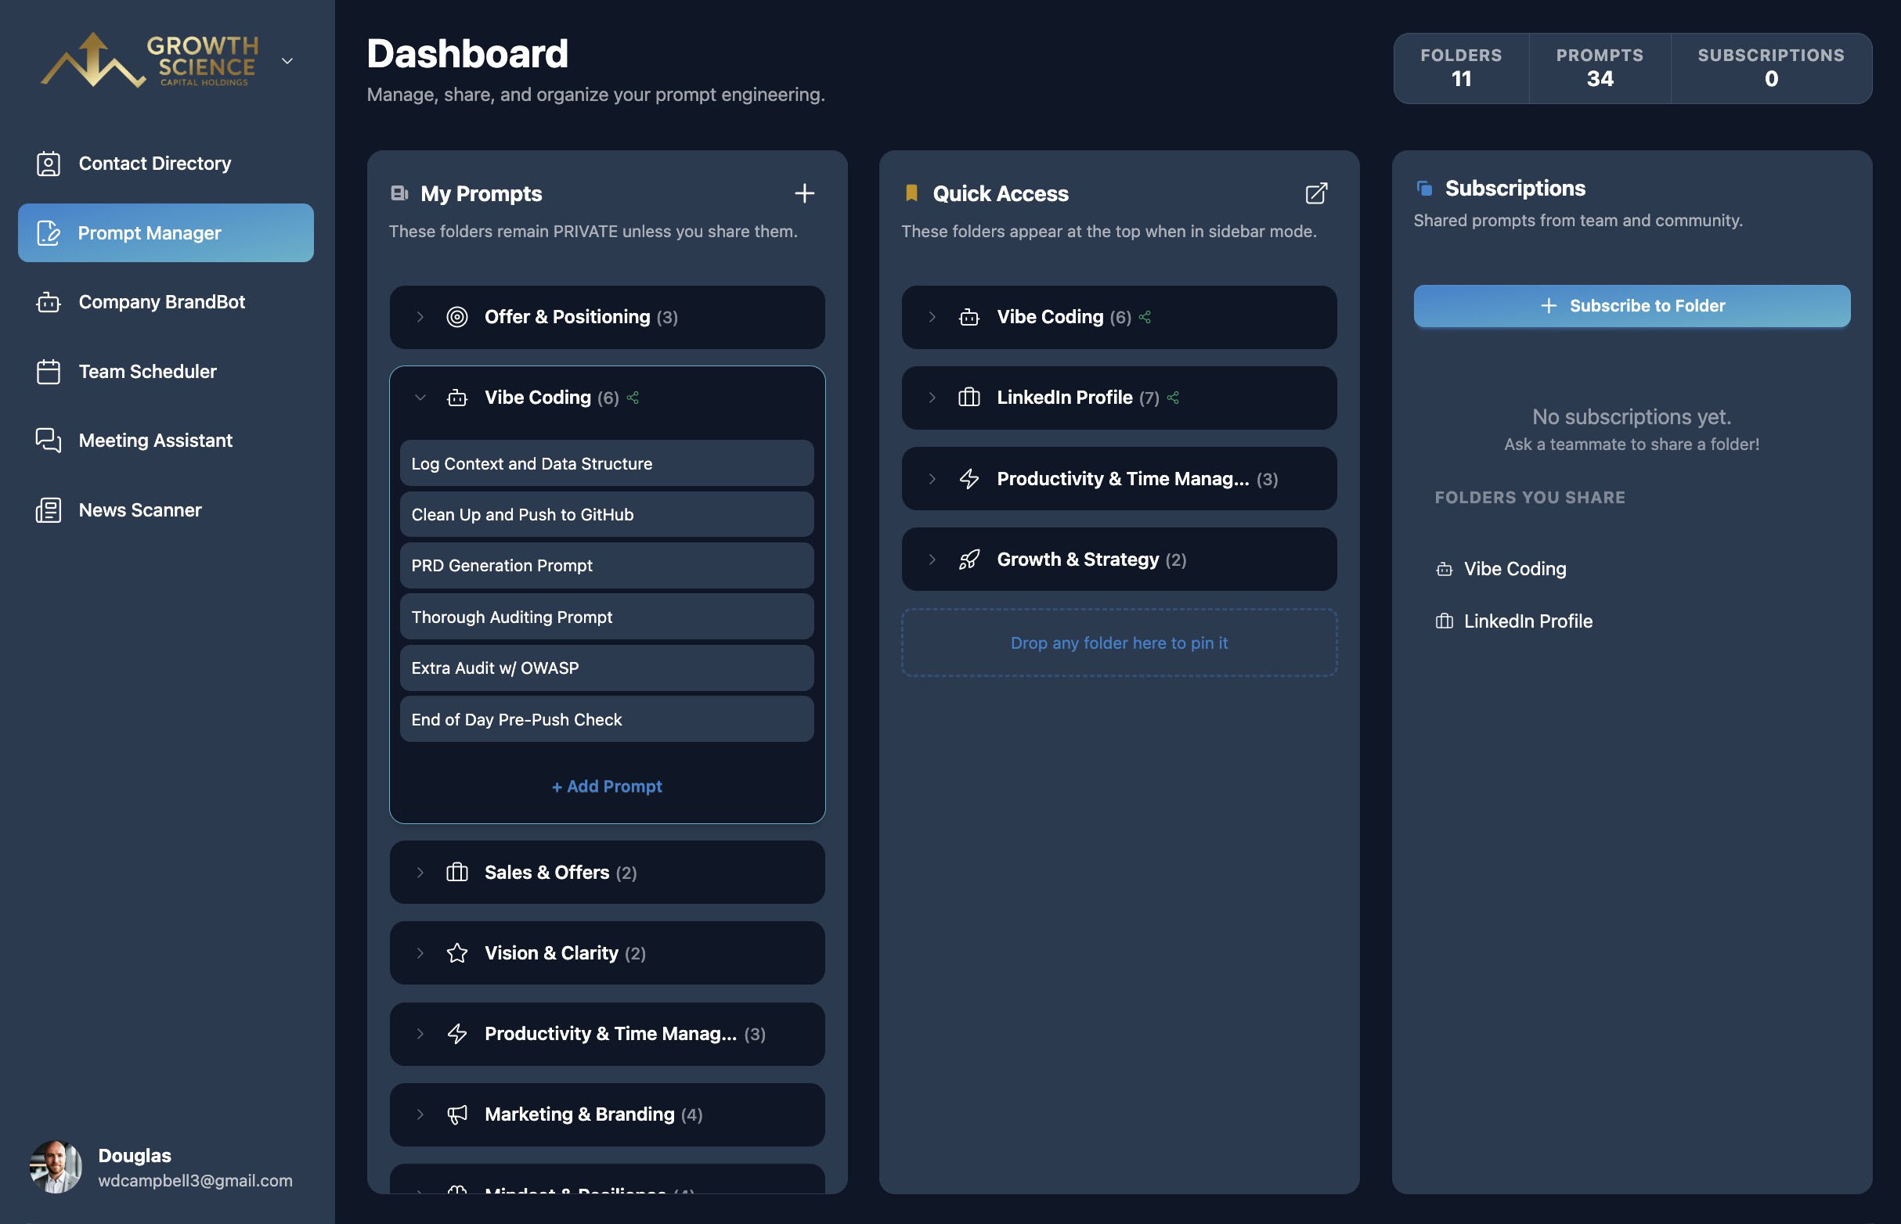Expand Quick Access Productivity & Time Manag folder
The height and width of the screenshot is (1224, 1901).
pyautogui.click(x=932, y=478)
